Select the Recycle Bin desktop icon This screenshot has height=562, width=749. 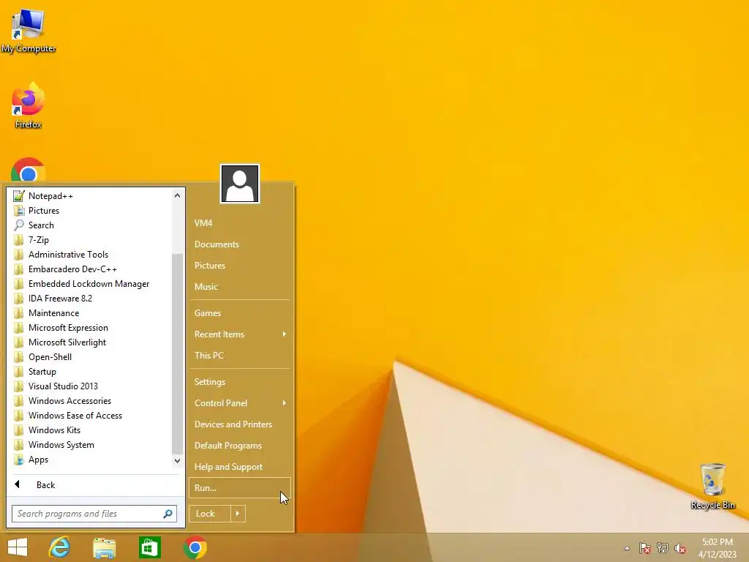tap(713, 486)
